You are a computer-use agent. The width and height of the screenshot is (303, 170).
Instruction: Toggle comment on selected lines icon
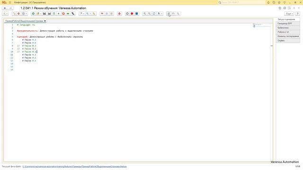[169, 14]
